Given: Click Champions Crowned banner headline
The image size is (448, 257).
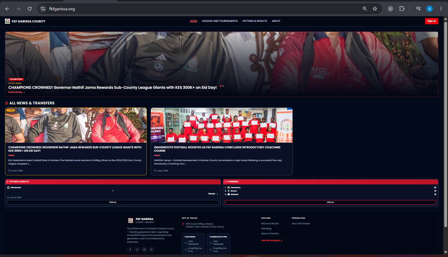Looking at the screenshot, I should (113, 88).
